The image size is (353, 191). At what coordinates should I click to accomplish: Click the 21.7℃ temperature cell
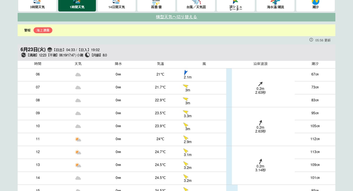pos(160,87)
